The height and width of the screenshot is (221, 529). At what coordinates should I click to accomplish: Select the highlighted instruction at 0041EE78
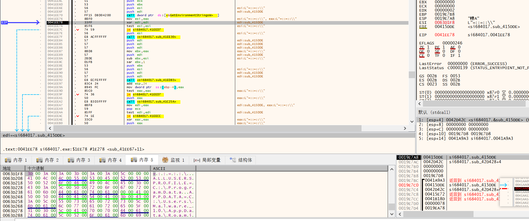228,23
